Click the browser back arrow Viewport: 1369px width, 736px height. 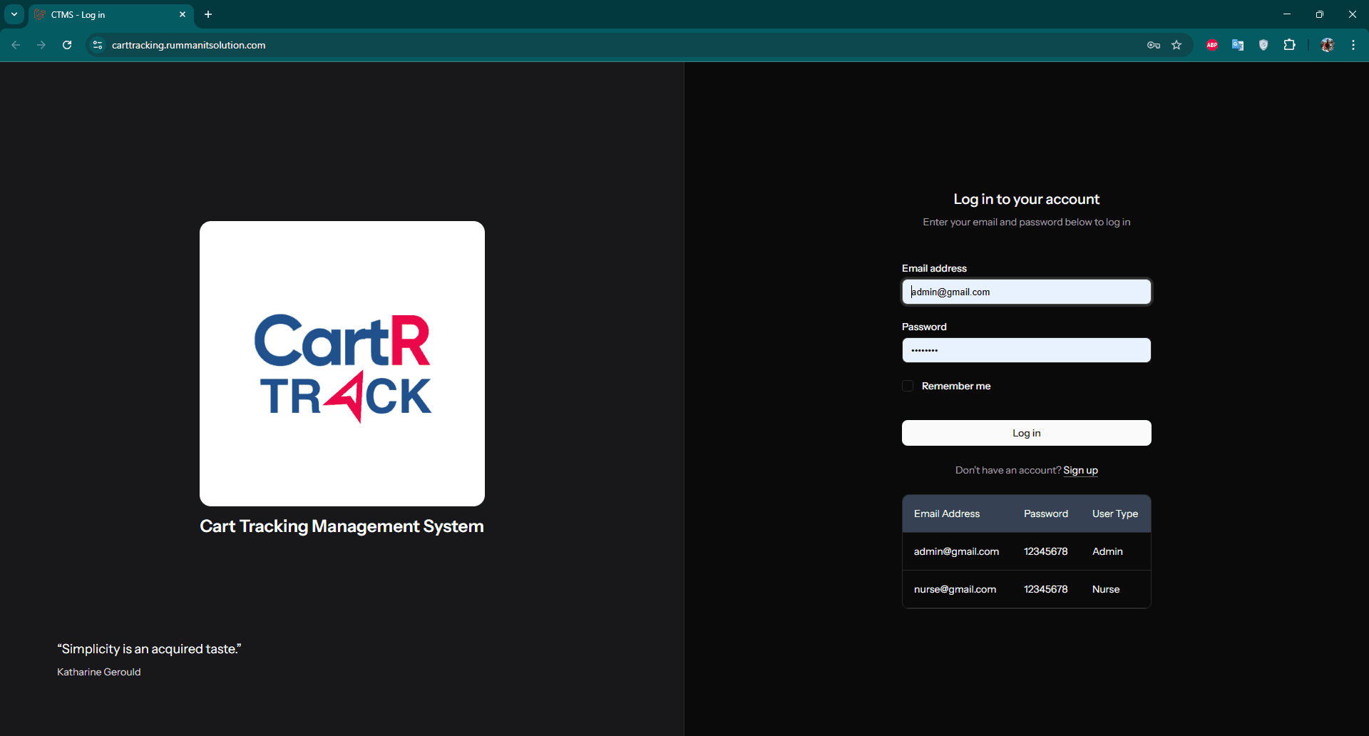(16, 45)
